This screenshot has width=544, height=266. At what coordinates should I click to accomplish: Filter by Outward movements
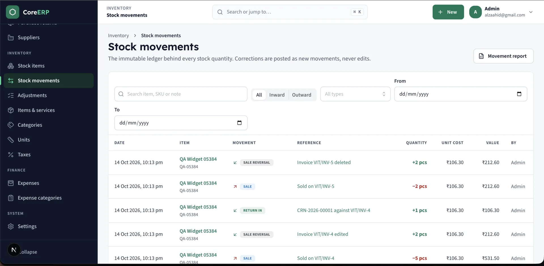point(301,95)
